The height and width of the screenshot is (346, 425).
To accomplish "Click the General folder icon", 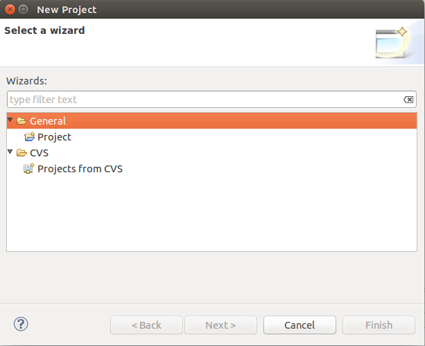I will coord(21,121).
